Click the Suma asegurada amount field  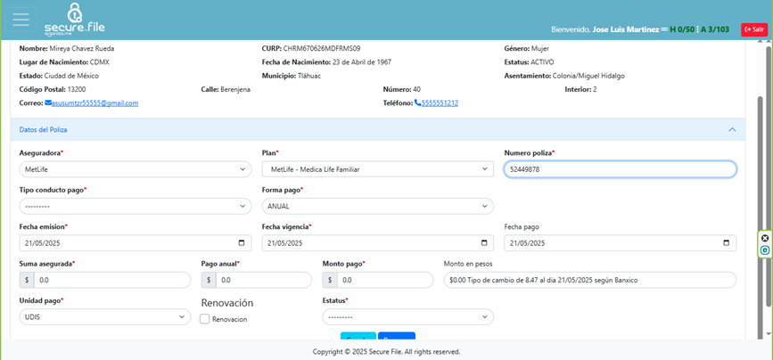[111, 281]
